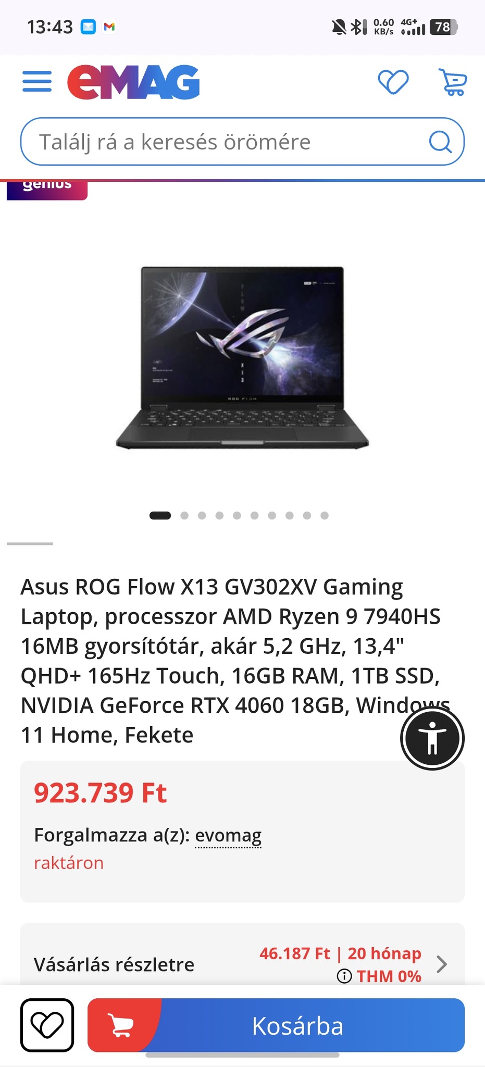The width and height of the screenshot is (485, 1067).
Task: Tap the Asus ROG Flow laptop image
Action: tap(242, 358)
